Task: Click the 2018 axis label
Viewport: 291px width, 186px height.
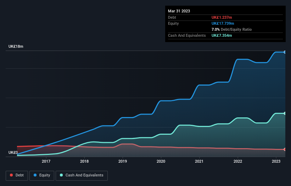Action: pyautogui.click(x=84, y=161)
